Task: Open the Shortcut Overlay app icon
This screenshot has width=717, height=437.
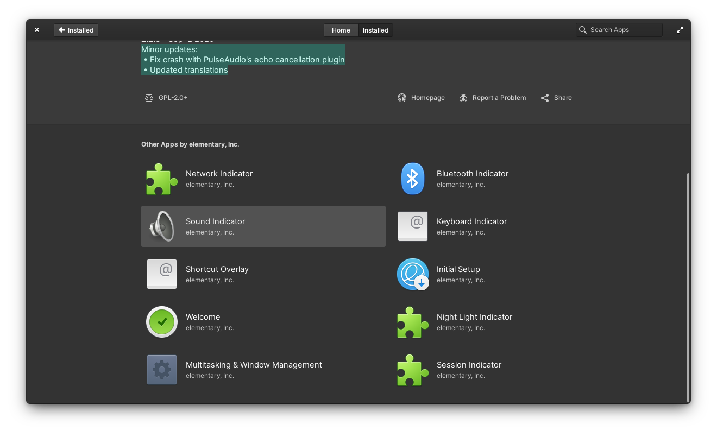Action: pos(161,274)
